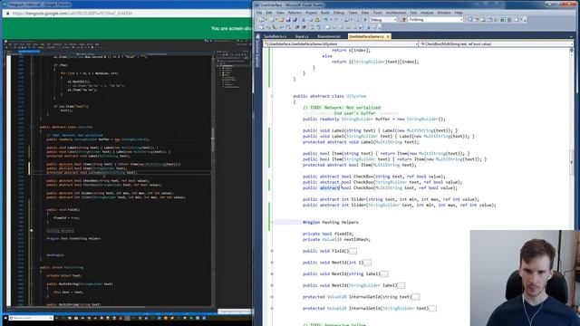This screenshot has height=326, width=580.
Task: Close the UserInterfaceGame.cs tab
Action: pos(388,36)
